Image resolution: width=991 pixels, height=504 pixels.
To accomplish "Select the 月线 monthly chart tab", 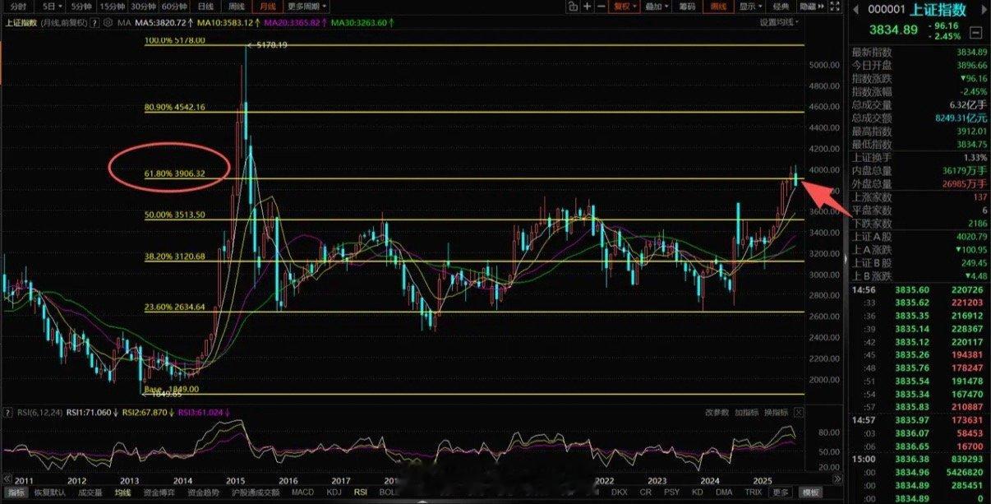I will click(267, 6).
